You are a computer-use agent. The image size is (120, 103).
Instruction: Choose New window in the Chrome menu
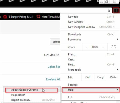[90, 22]
